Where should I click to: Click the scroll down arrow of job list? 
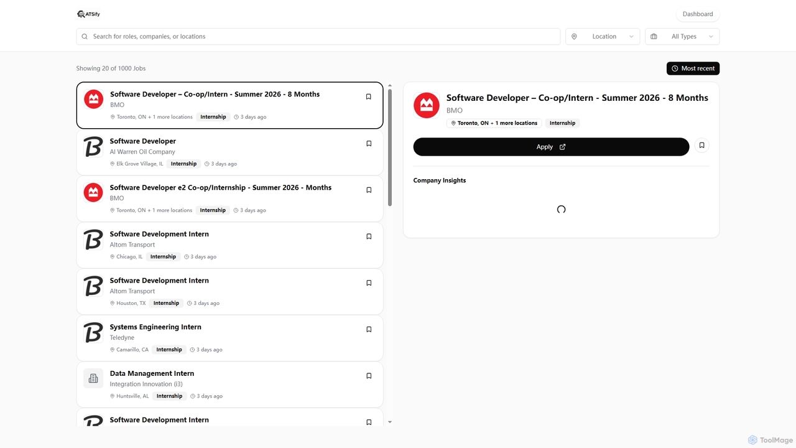point(390,422)
